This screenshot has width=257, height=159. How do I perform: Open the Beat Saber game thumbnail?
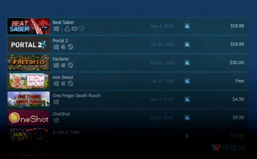tap(29, 26)
